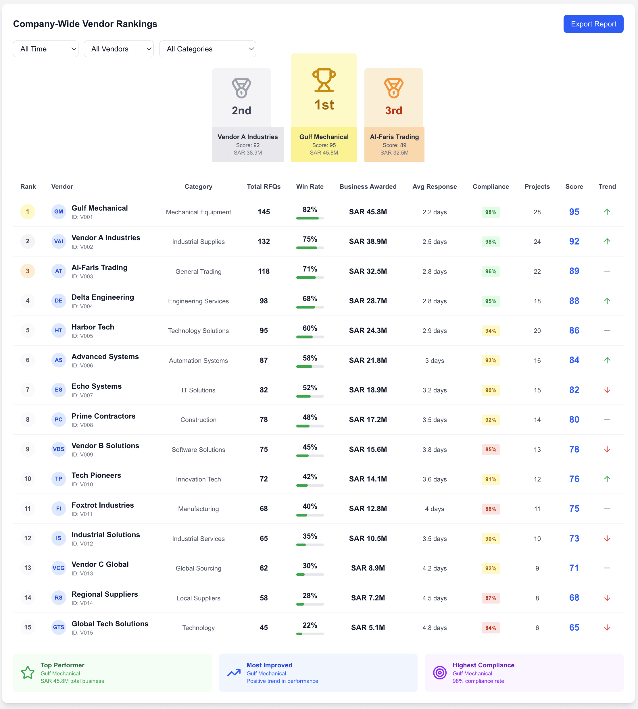Viewport: 638px width, 709px height.
Task: Open the All Time period dropdown
Action: (46, 49)
